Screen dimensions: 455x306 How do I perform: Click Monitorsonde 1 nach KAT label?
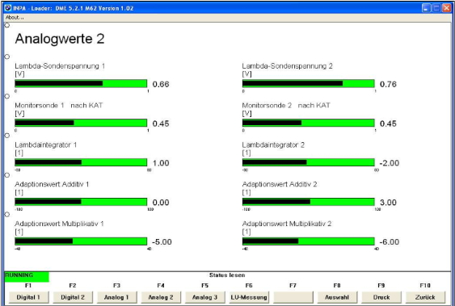coord(59,106)
